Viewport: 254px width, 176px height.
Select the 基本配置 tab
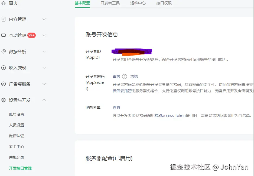pyautogui.click(x=82, y=3)
